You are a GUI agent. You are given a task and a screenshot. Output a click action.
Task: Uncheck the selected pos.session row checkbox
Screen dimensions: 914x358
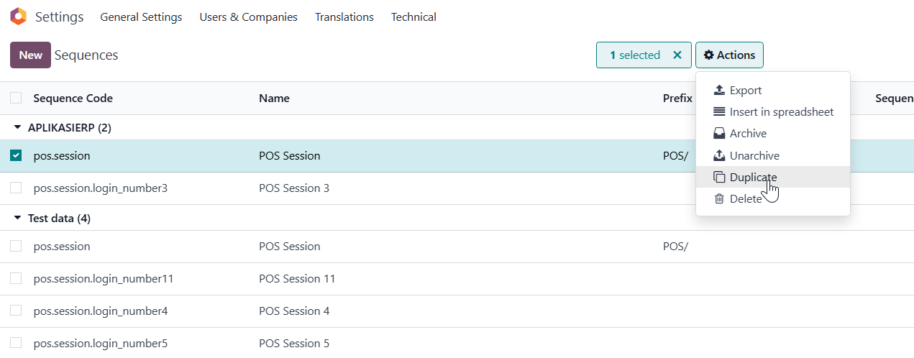click(16, 155)
